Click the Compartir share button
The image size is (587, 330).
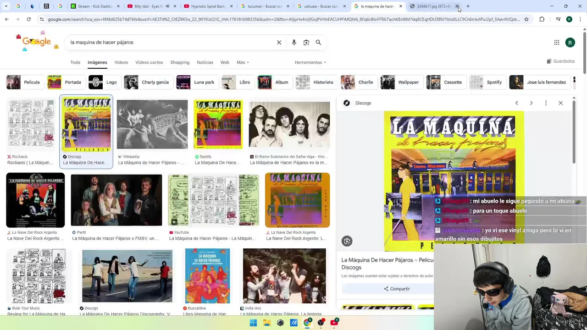pyautogui.click(x=397, y=289)
